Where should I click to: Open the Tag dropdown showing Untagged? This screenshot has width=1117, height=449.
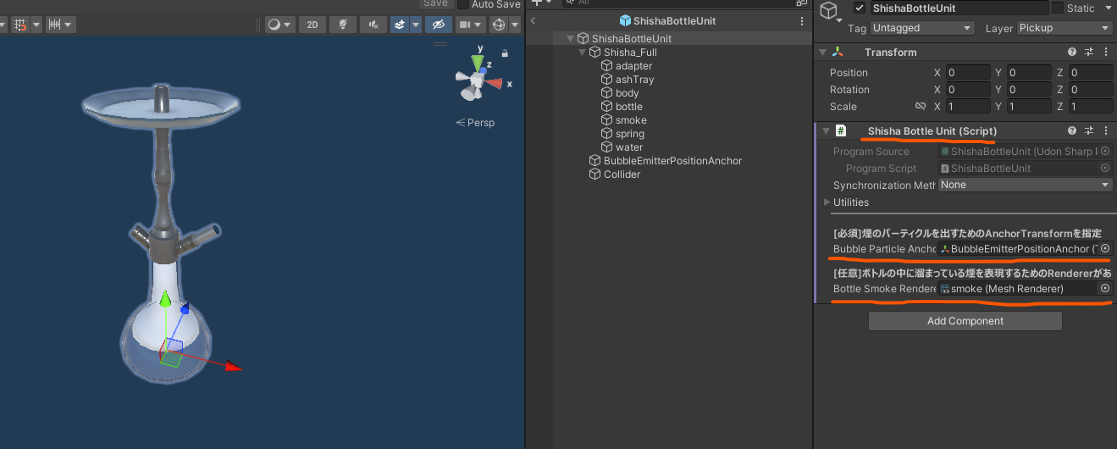click(923, 28)
